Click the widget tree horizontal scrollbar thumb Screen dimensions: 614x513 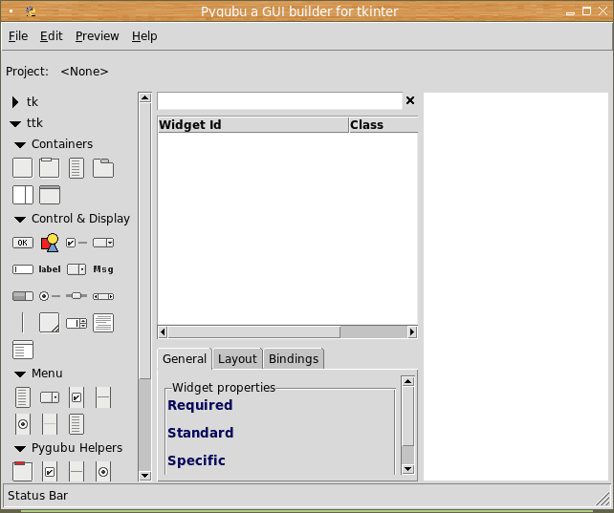254,331
